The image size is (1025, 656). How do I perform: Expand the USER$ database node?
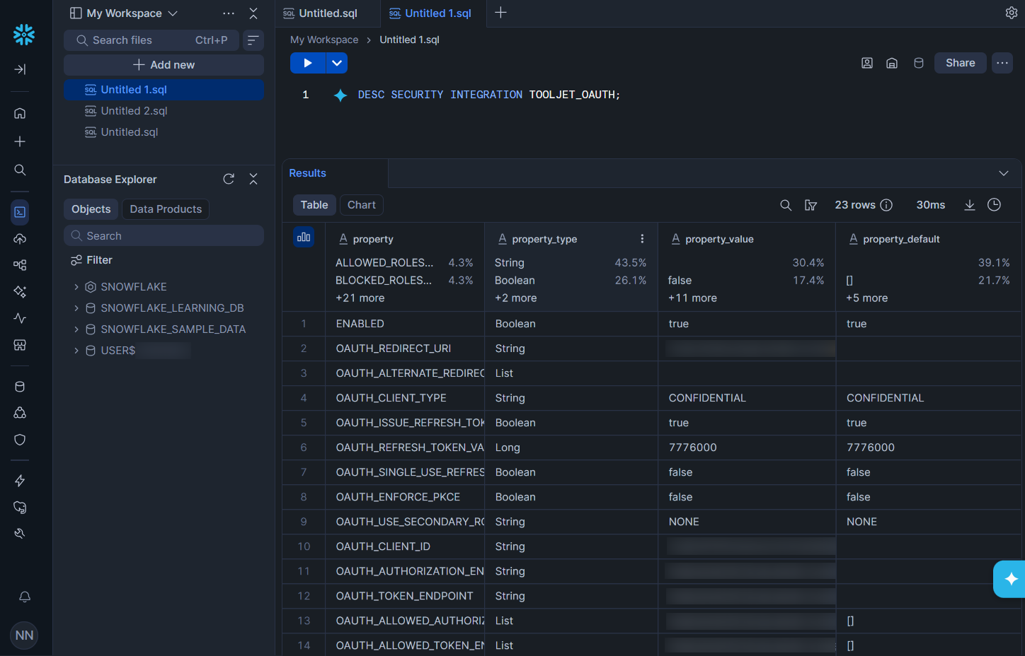[76, 351]
